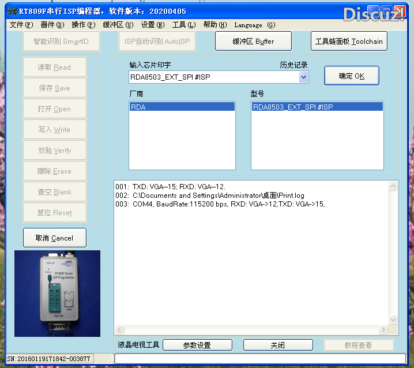Click the application icon in title bar

pyautogui.click(x=12, y=11)
